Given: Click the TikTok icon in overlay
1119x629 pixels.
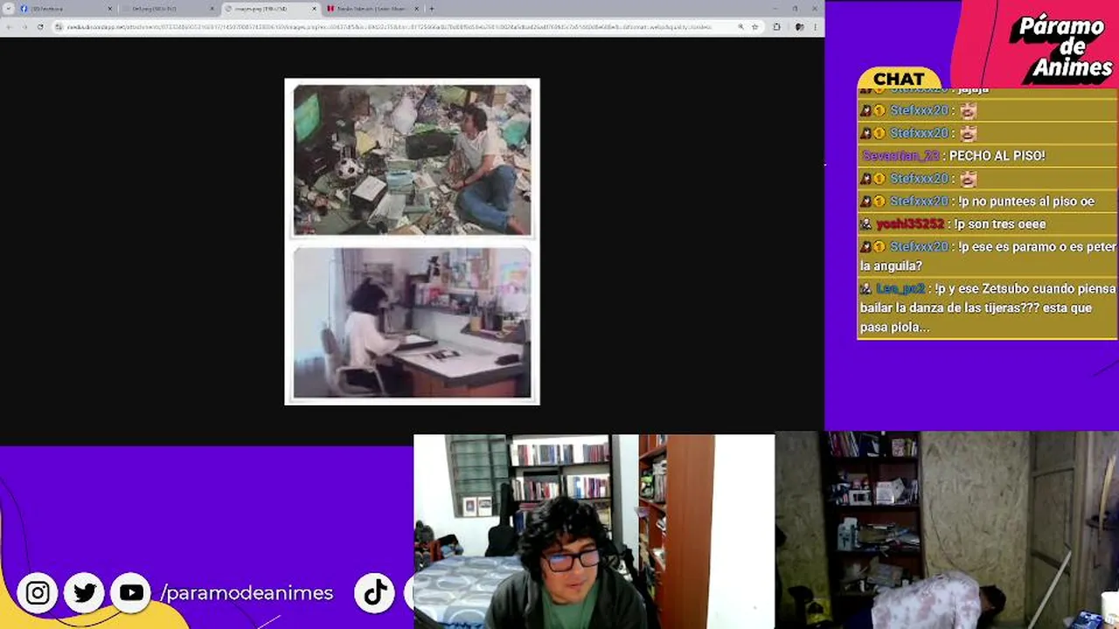Looking at the screenshot, I should (375, 593).
